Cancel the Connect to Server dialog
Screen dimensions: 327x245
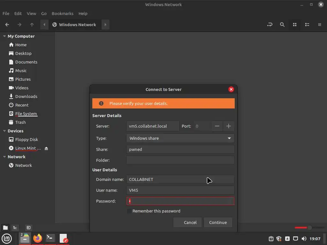point(187,222)
